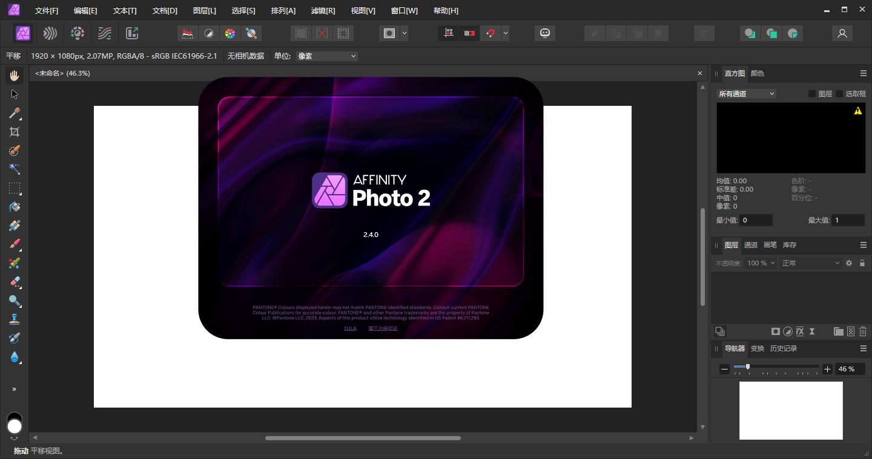Switch to the 历史记录 tab

click(x=784, y=348)
